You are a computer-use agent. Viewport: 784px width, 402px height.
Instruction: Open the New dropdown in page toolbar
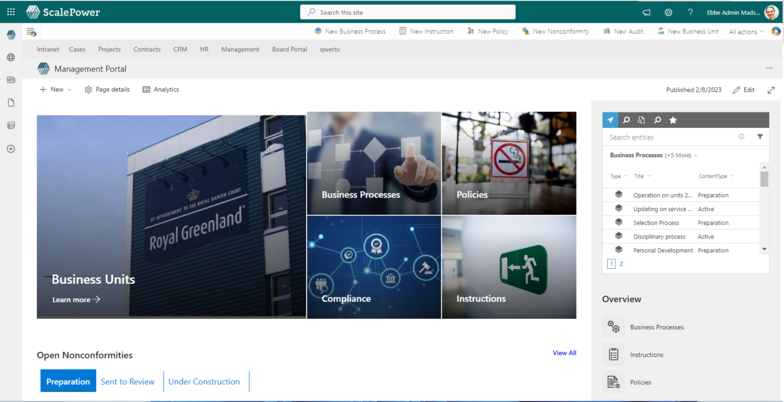click(x=56, y=89)
